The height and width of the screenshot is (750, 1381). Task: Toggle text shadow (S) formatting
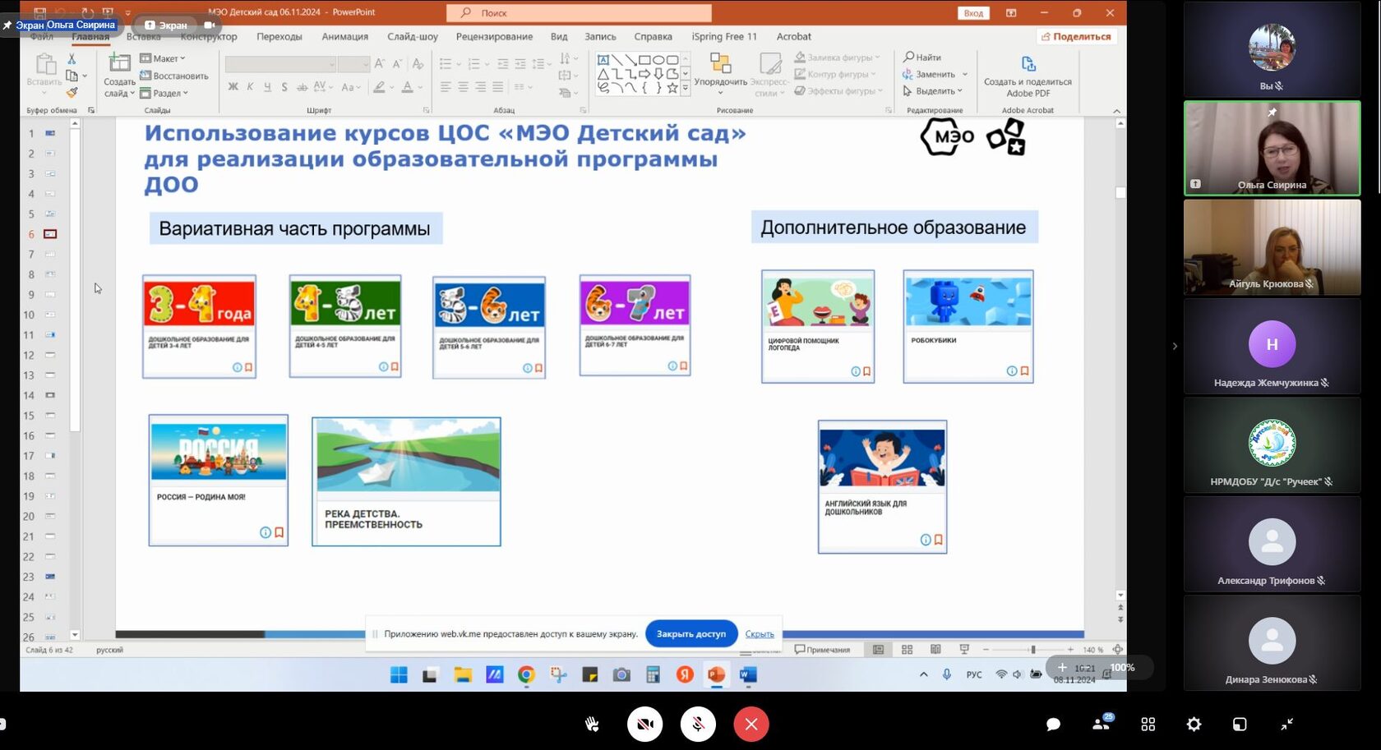click(x=284, y=86)
